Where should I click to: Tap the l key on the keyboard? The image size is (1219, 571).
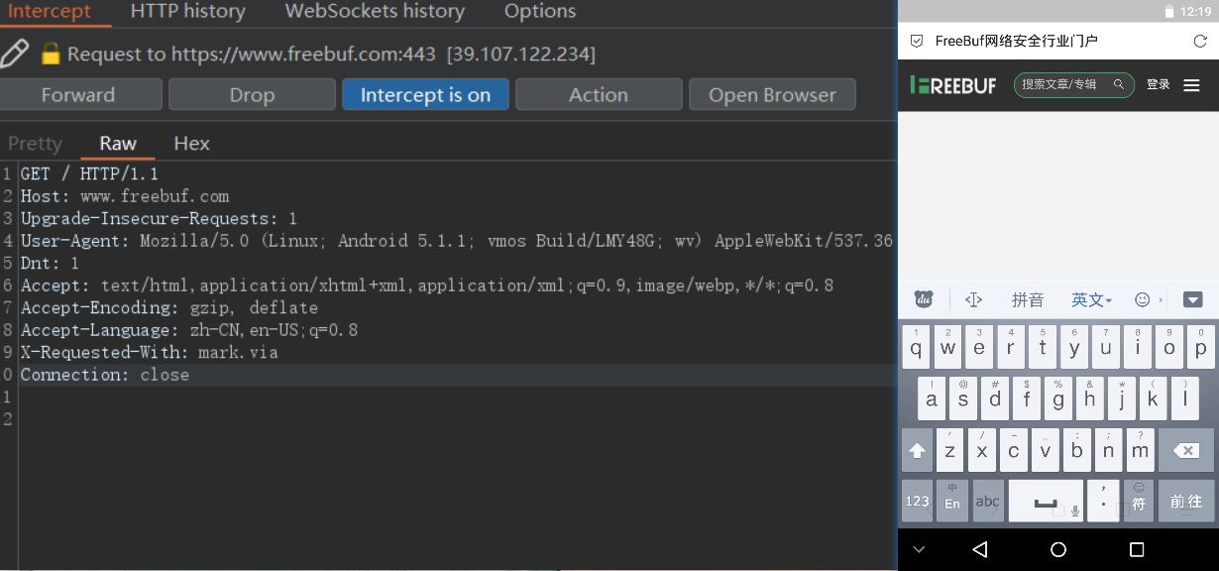(x=1185, y=399)
